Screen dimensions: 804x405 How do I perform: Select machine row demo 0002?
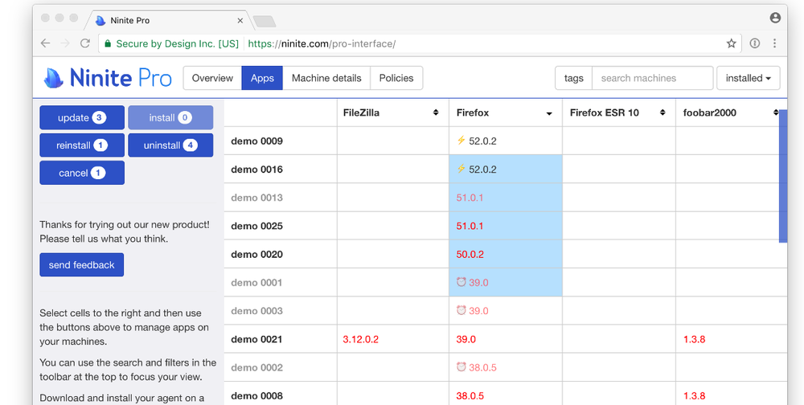(280, 367)
